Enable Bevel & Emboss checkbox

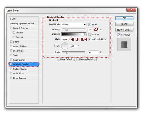11,28
